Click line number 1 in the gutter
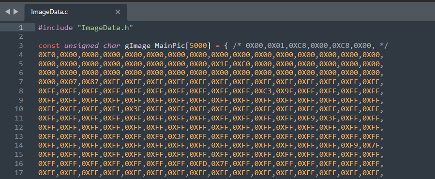The image size is (435, 179). tap(21, 28)
